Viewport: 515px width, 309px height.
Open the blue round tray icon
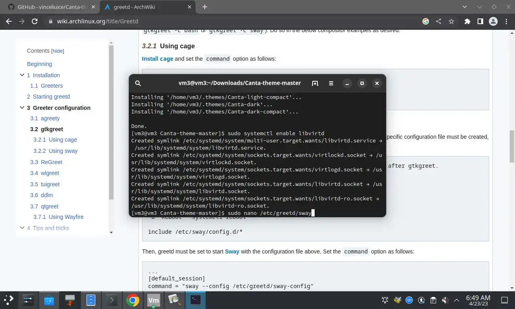[x=409, y=300]
